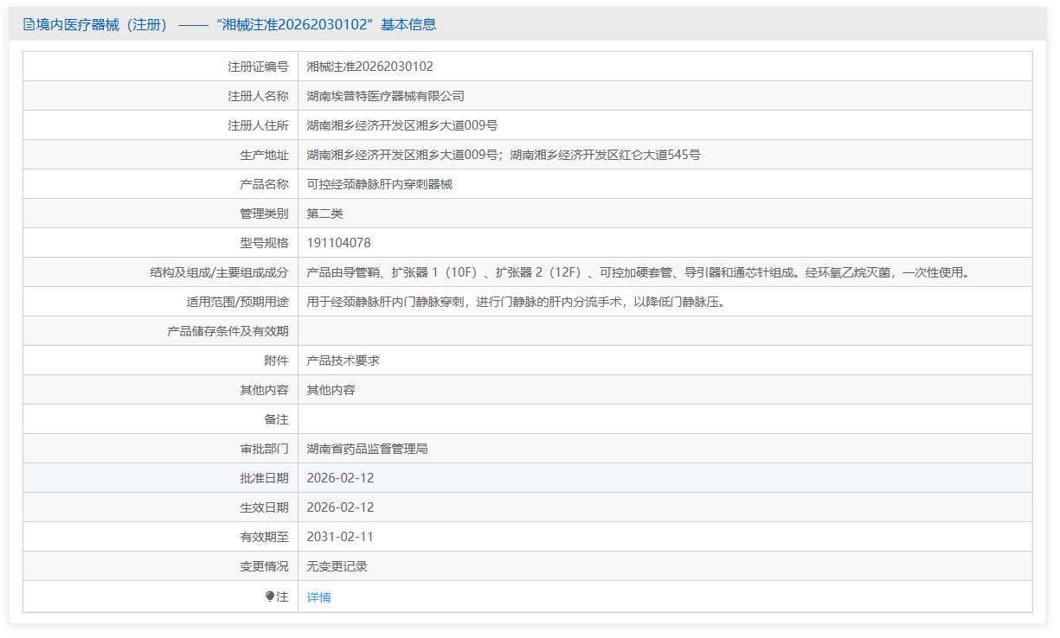
Task: Open the 详情 link
Action: point(318,597)
